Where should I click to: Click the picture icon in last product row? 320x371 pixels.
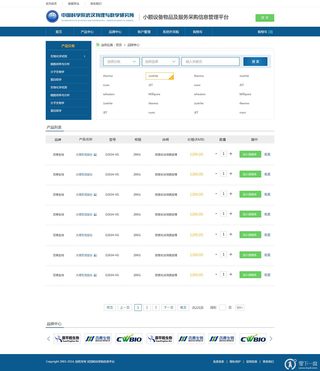(95, 275)
